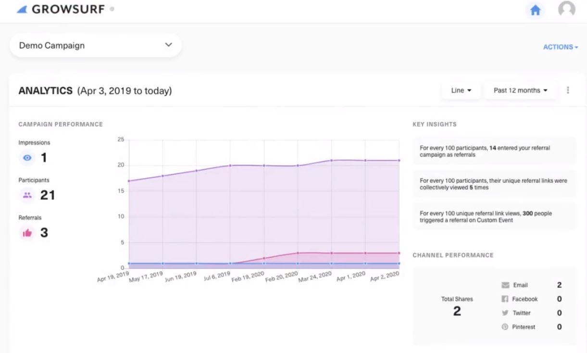Image resolution: width=587 pixels, height=353 pixels.
Task: Open the analytics kebab menu next to Past 12 months
Action: point(568,90)
